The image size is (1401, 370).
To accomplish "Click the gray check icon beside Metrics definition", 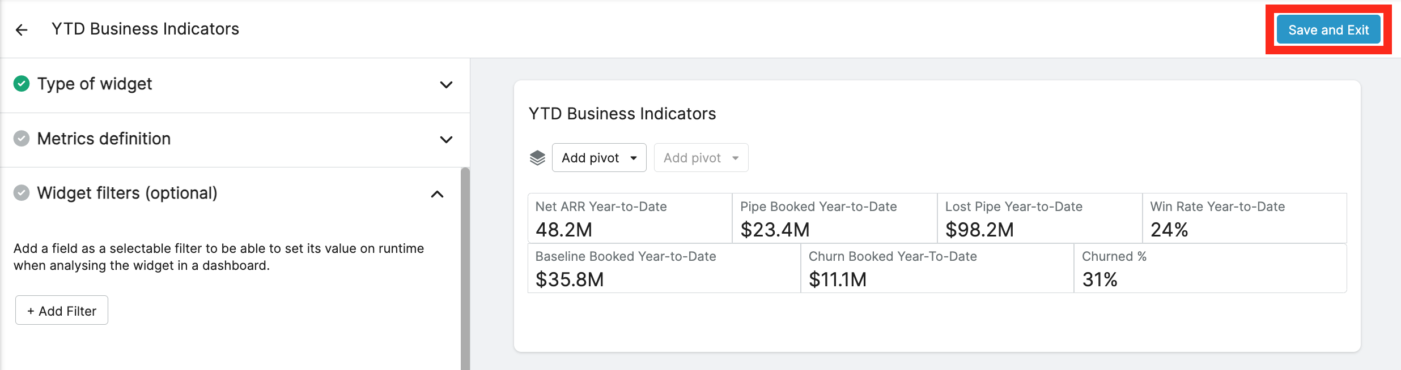I will [22, 139].
